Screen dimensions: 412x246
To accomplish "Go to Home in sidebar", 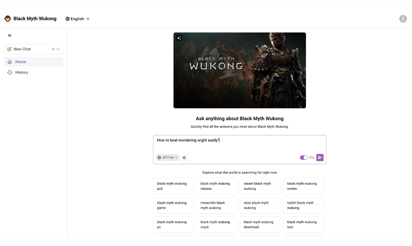I will [34, 62].
